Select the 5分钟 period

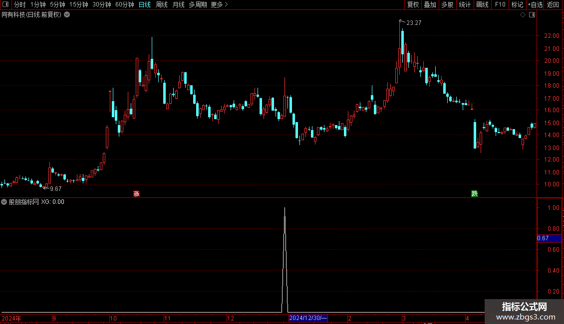pyautogui.click(x=57, y=4)
